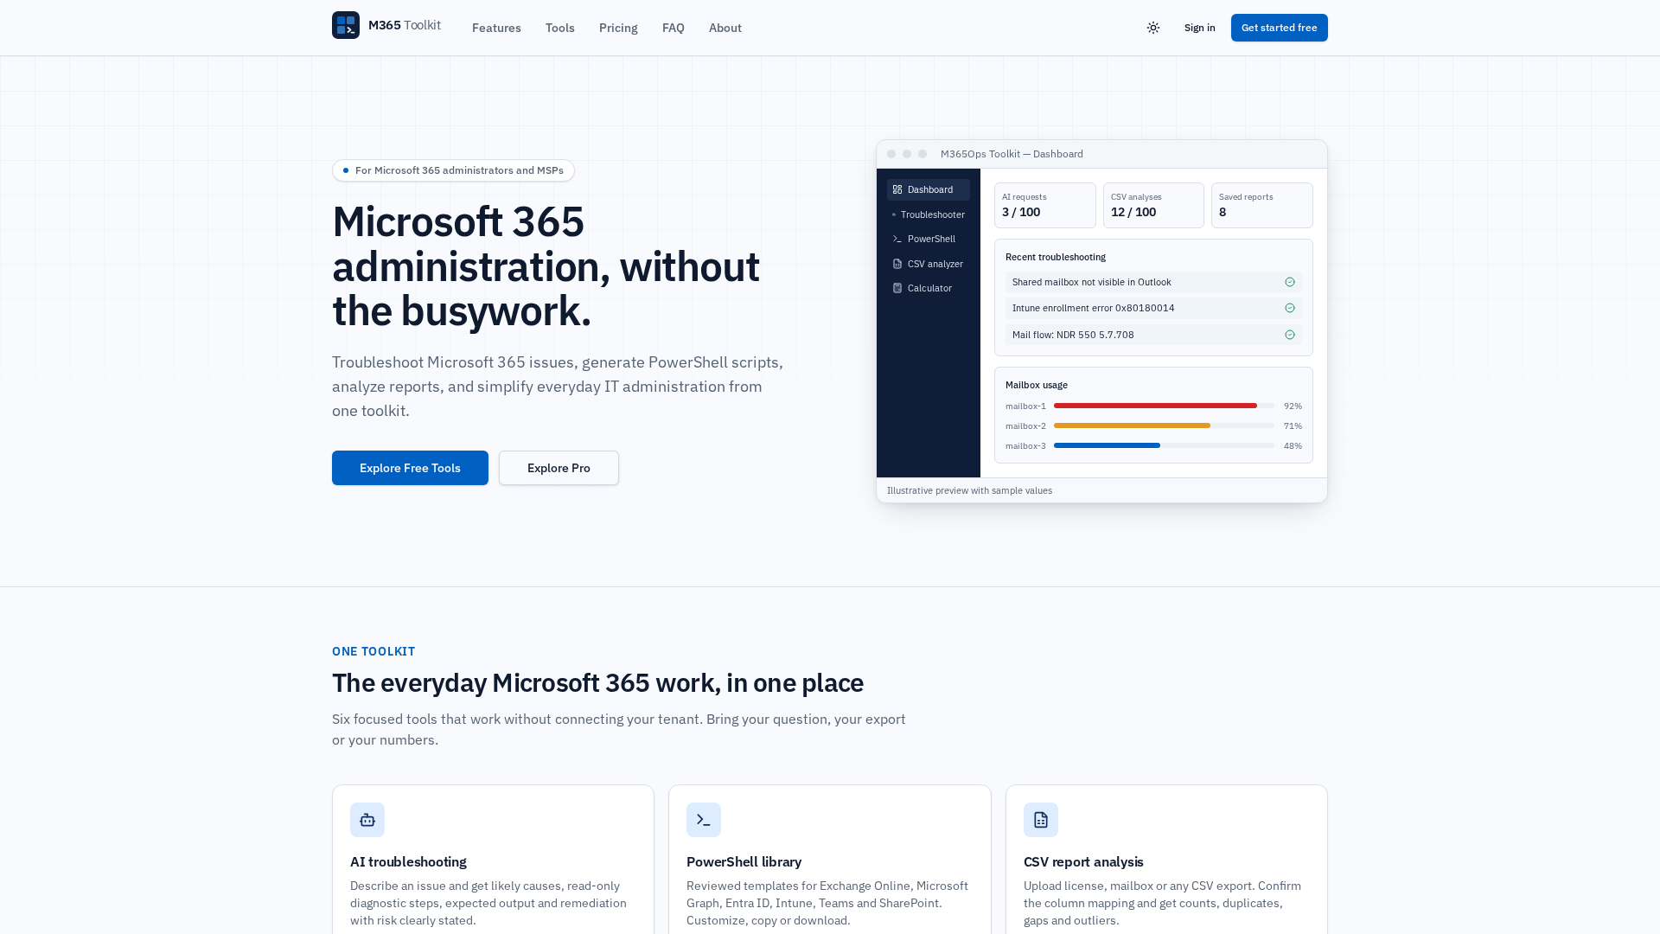This screenshot has width=1660, height=934.
Task: Click the PowerShell prompt icon in preview sidebar
Action: pyautogui.click(x=897, y=239)
